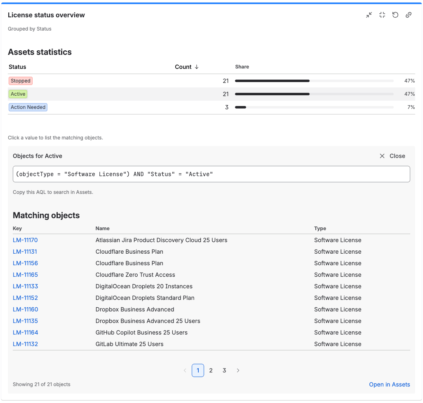Click the Action Needed status lozenge
Viewport: 423px width, 403px height.
[x=28, y=107]
